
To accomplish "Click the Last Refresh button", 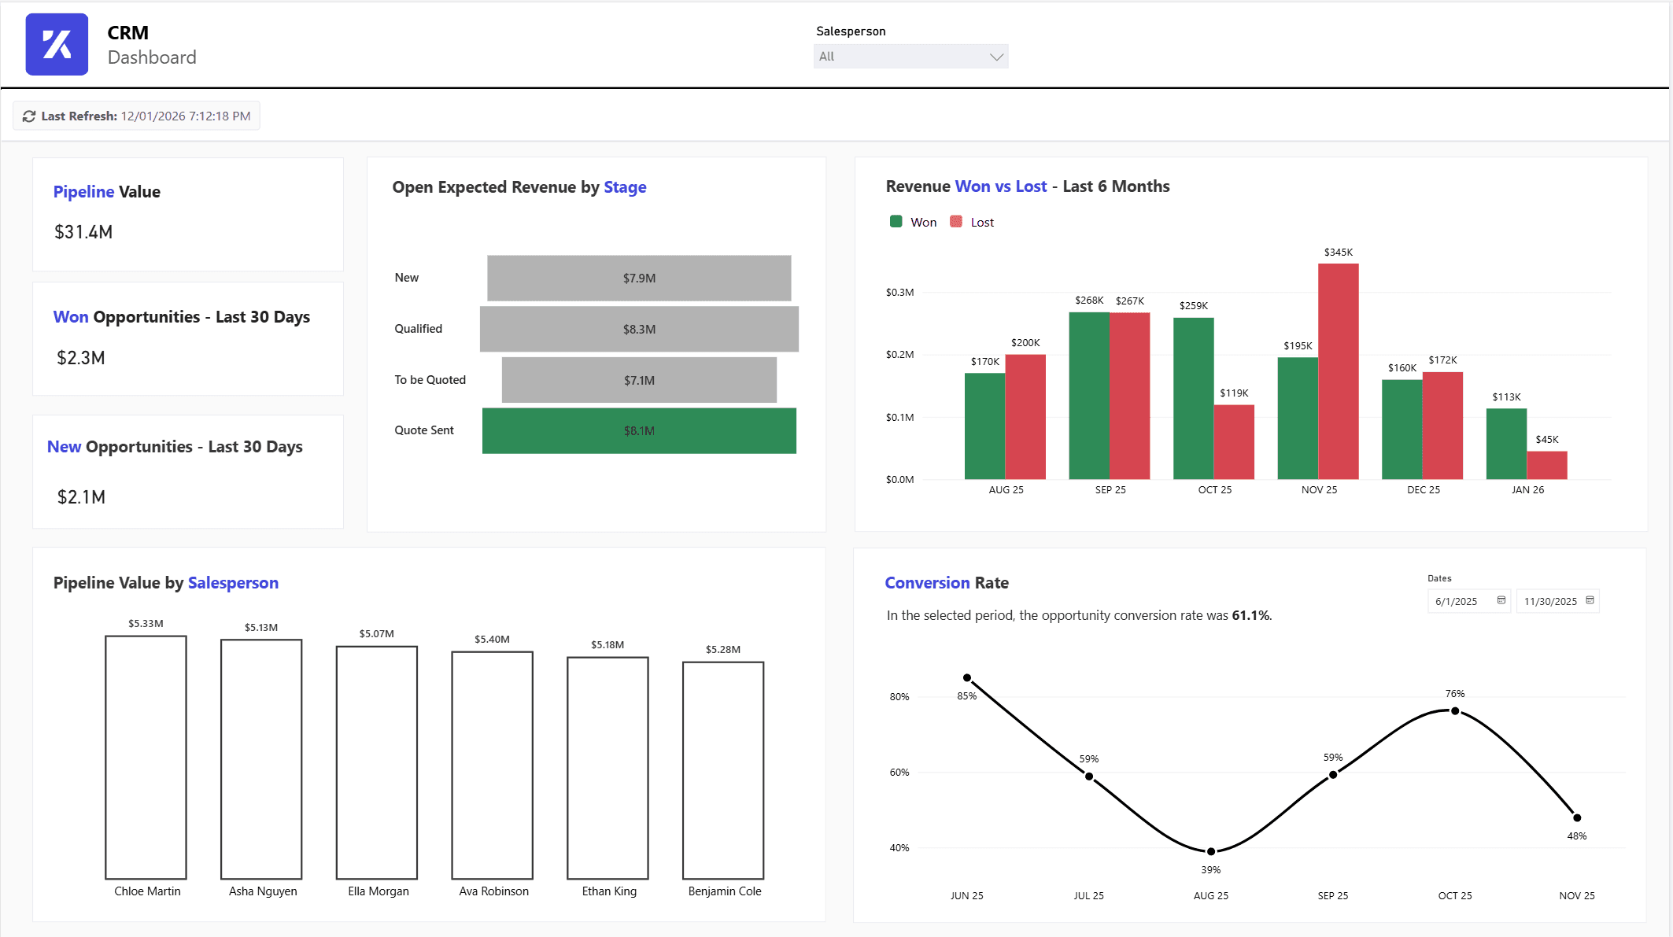I will click(137, 116).
